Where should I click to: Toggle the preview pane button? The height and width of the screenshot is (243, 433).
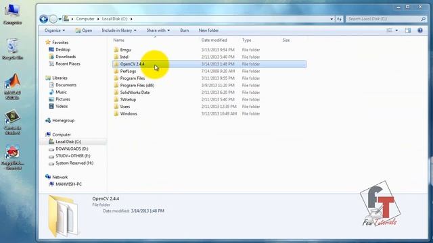(x=408, y=30)
